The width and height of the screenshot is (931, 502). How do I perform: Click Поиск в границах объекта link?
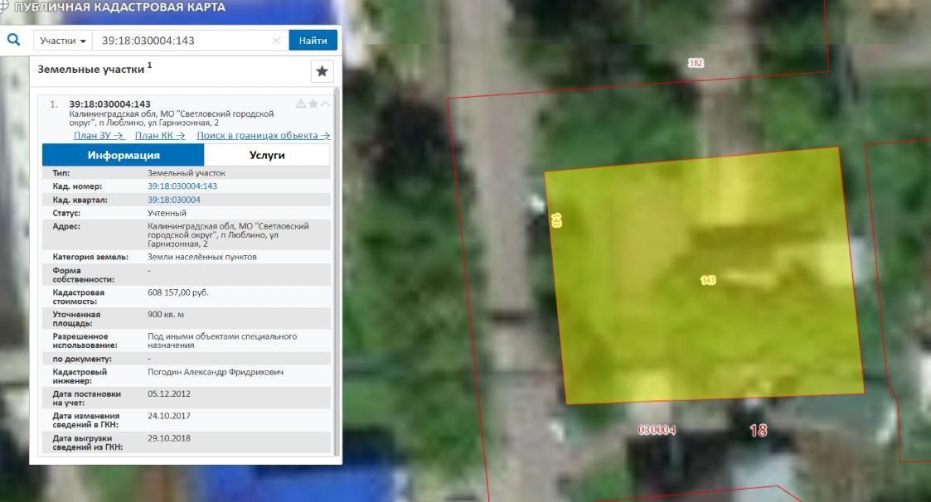point(263,136)
